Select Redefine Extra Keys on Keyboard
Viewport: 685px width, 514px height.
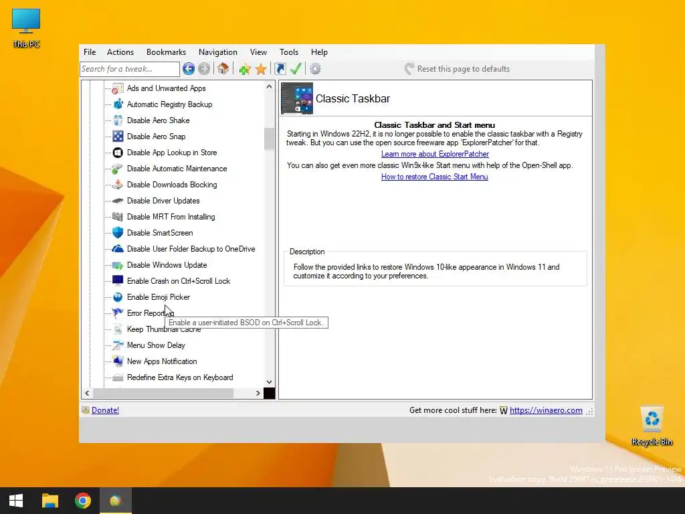click(x=180, y=377)
